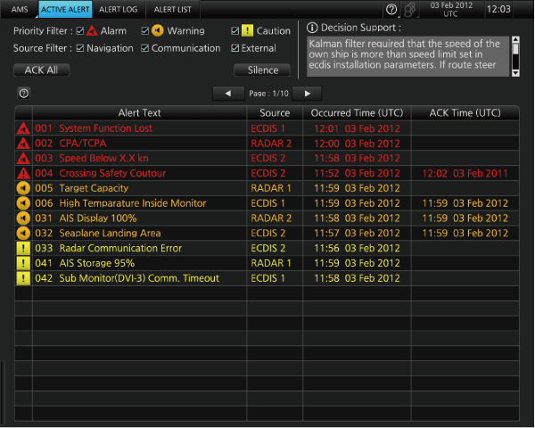Click the Decision Support info icon
Screen dimensions: 535x428
[312, 28]
